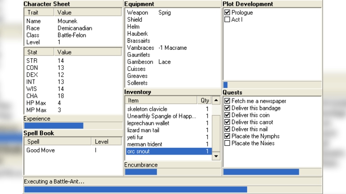This screenshot has height=194, width=346.
Task: Click the Experience progress bar
Action: 72,126
